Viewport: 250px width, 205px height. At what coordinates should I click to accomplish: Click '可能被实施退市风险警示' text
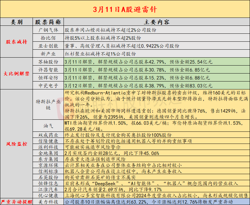(93, 147)
